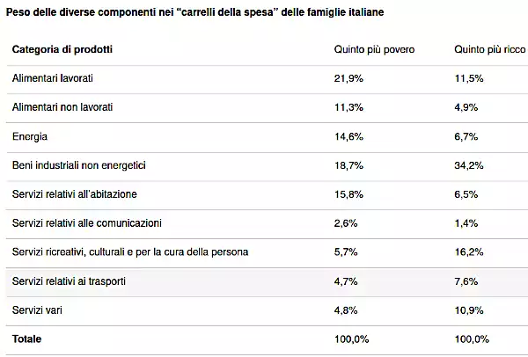Select the 34,2% value for Beni industriali
The height and width of the screenshot is (357, 528).
(469, 165)
